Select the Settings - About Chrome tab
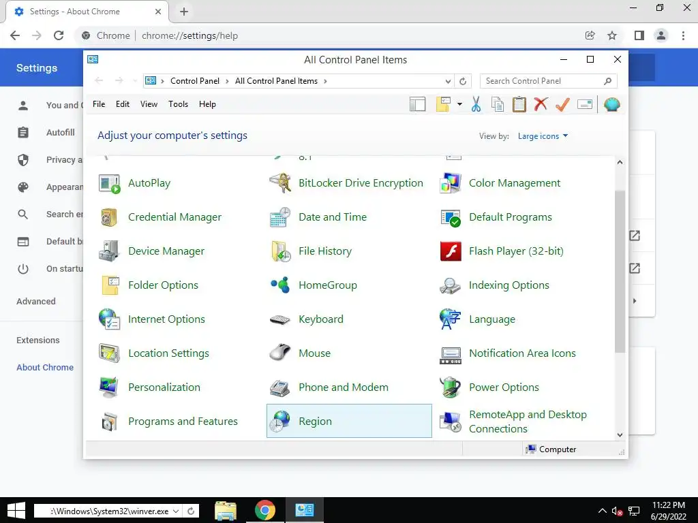Viewport: 698px width, 523px height. [87, 12]
